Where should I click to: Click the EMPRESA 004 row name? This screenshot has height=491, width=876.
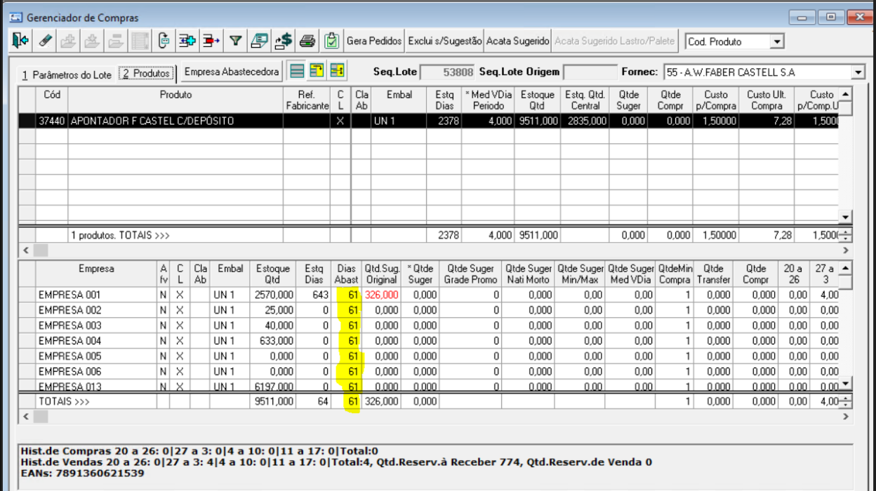click(x=70, y=341)
